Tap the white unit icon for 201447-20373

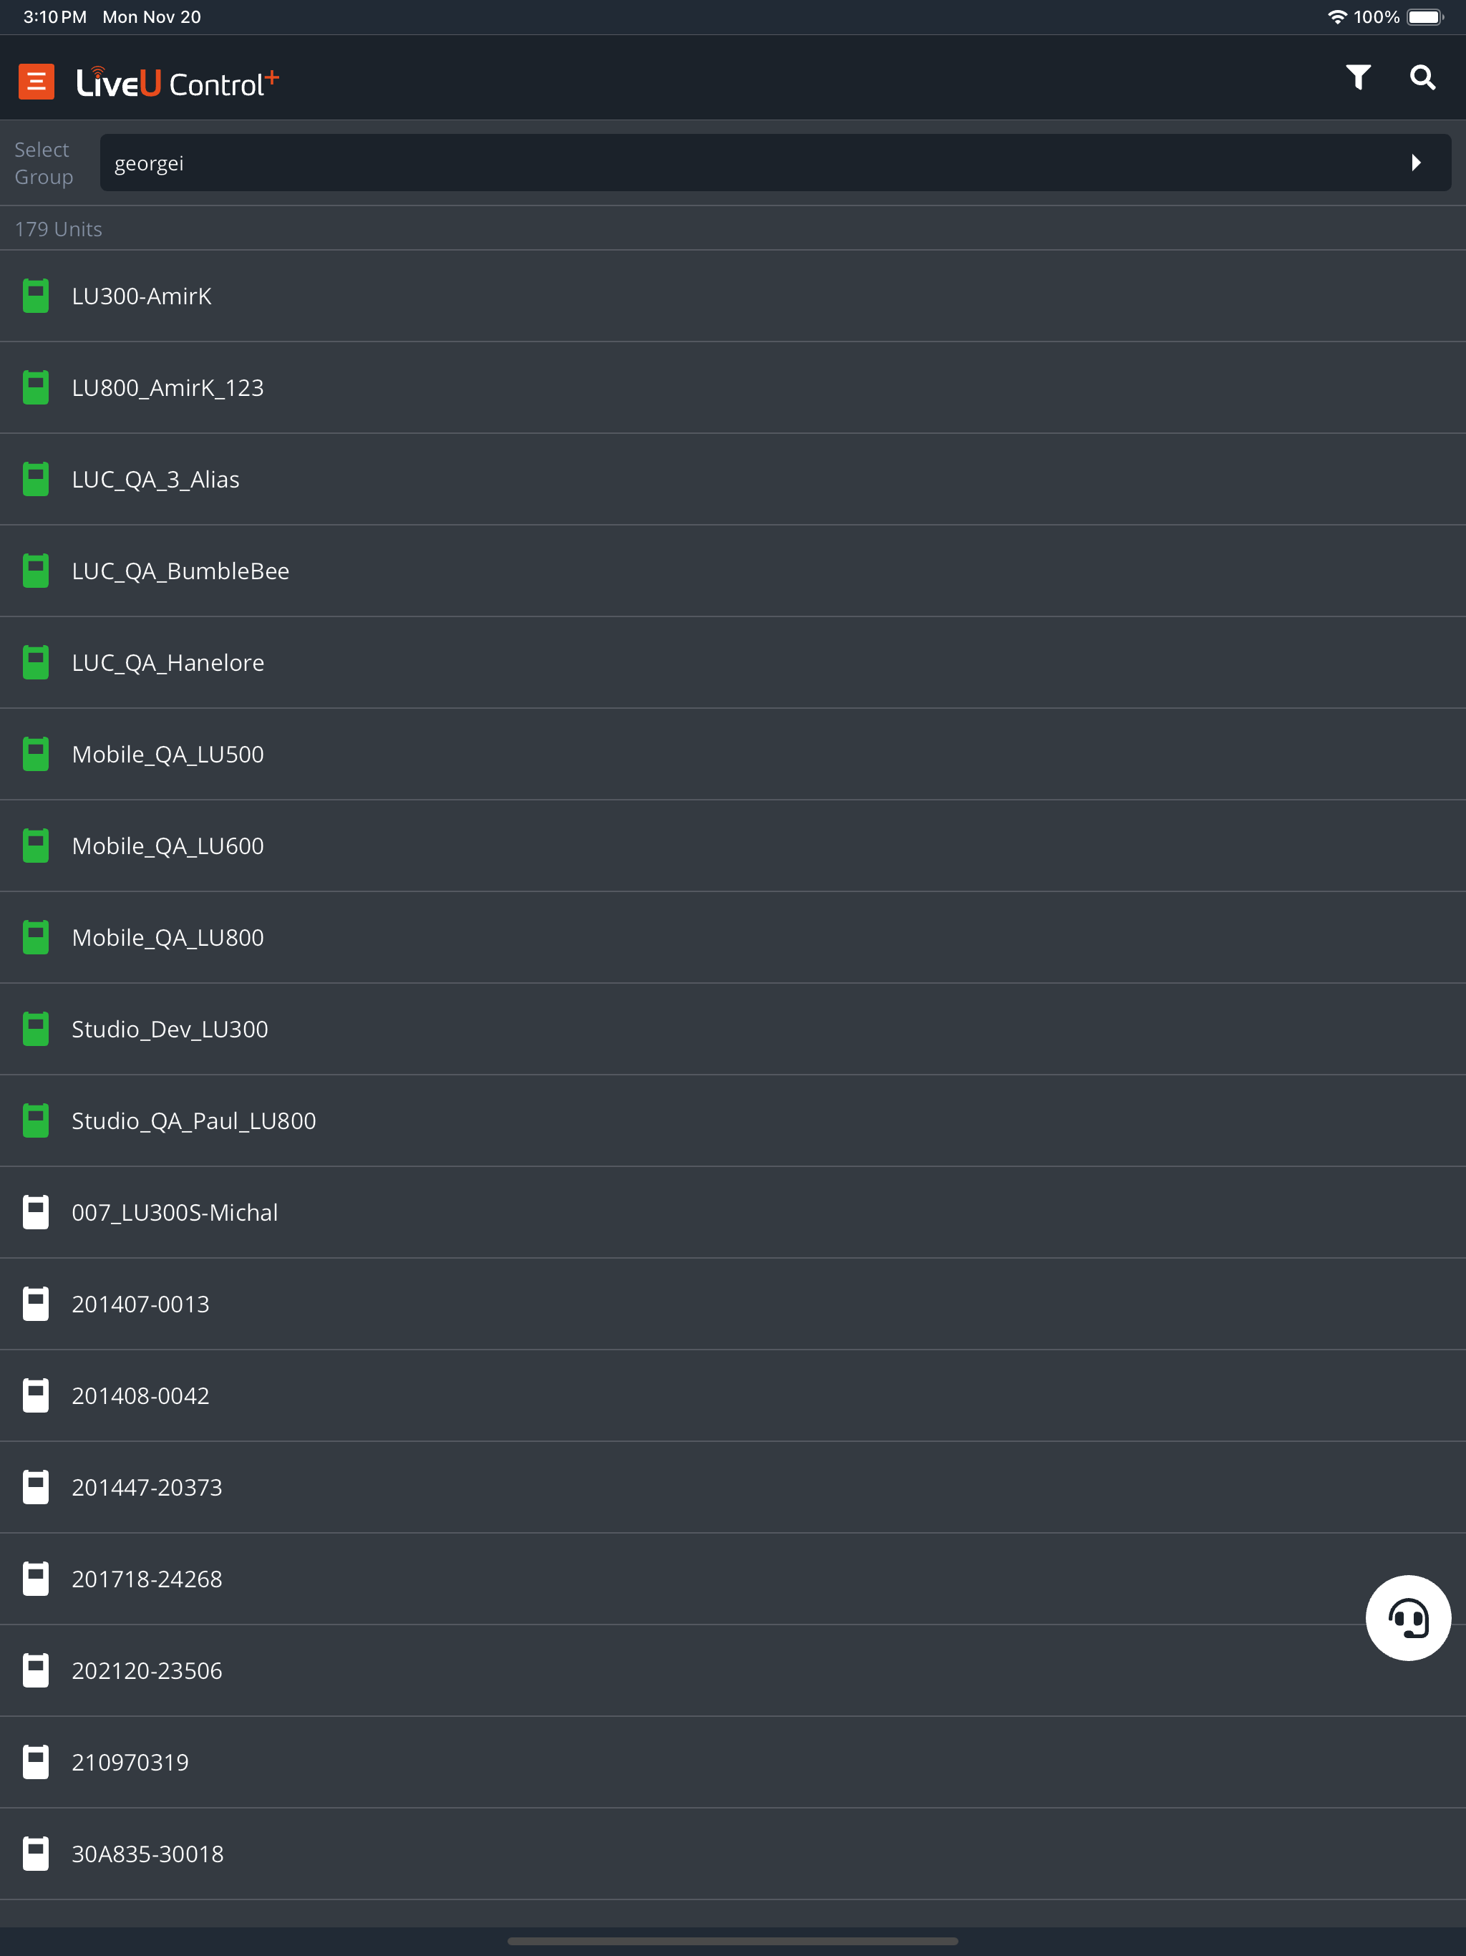pos(35,1487)
